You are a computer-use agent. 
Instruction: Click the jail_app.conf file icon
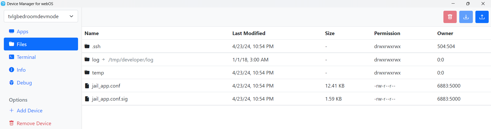(87, 86)
